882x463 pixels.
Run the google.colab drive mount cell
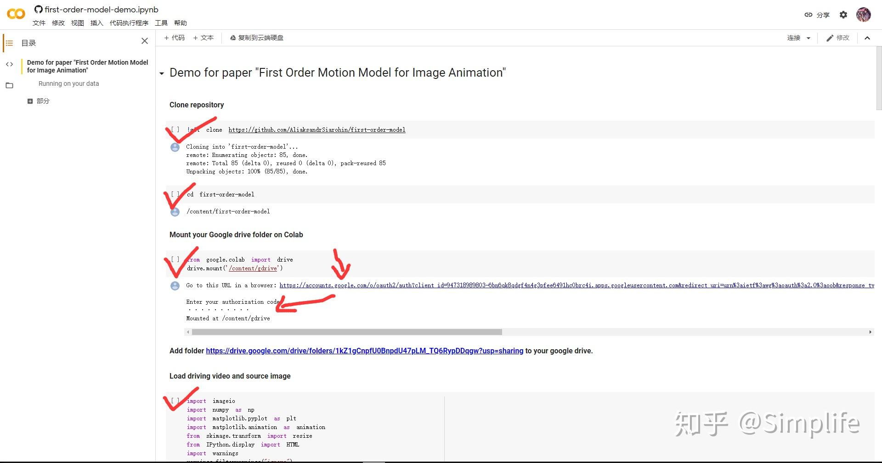(x=175, y=259)
